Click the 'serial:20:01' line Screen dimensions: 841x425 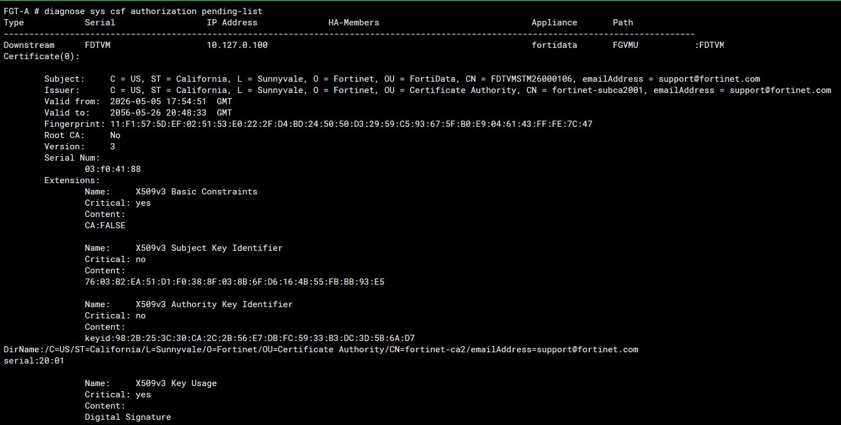click(34, 361)
